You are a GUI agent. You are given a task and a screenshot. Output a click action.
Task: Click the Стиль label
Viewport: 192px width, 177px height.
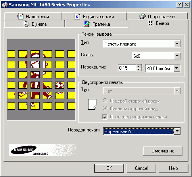coord(87,55)
